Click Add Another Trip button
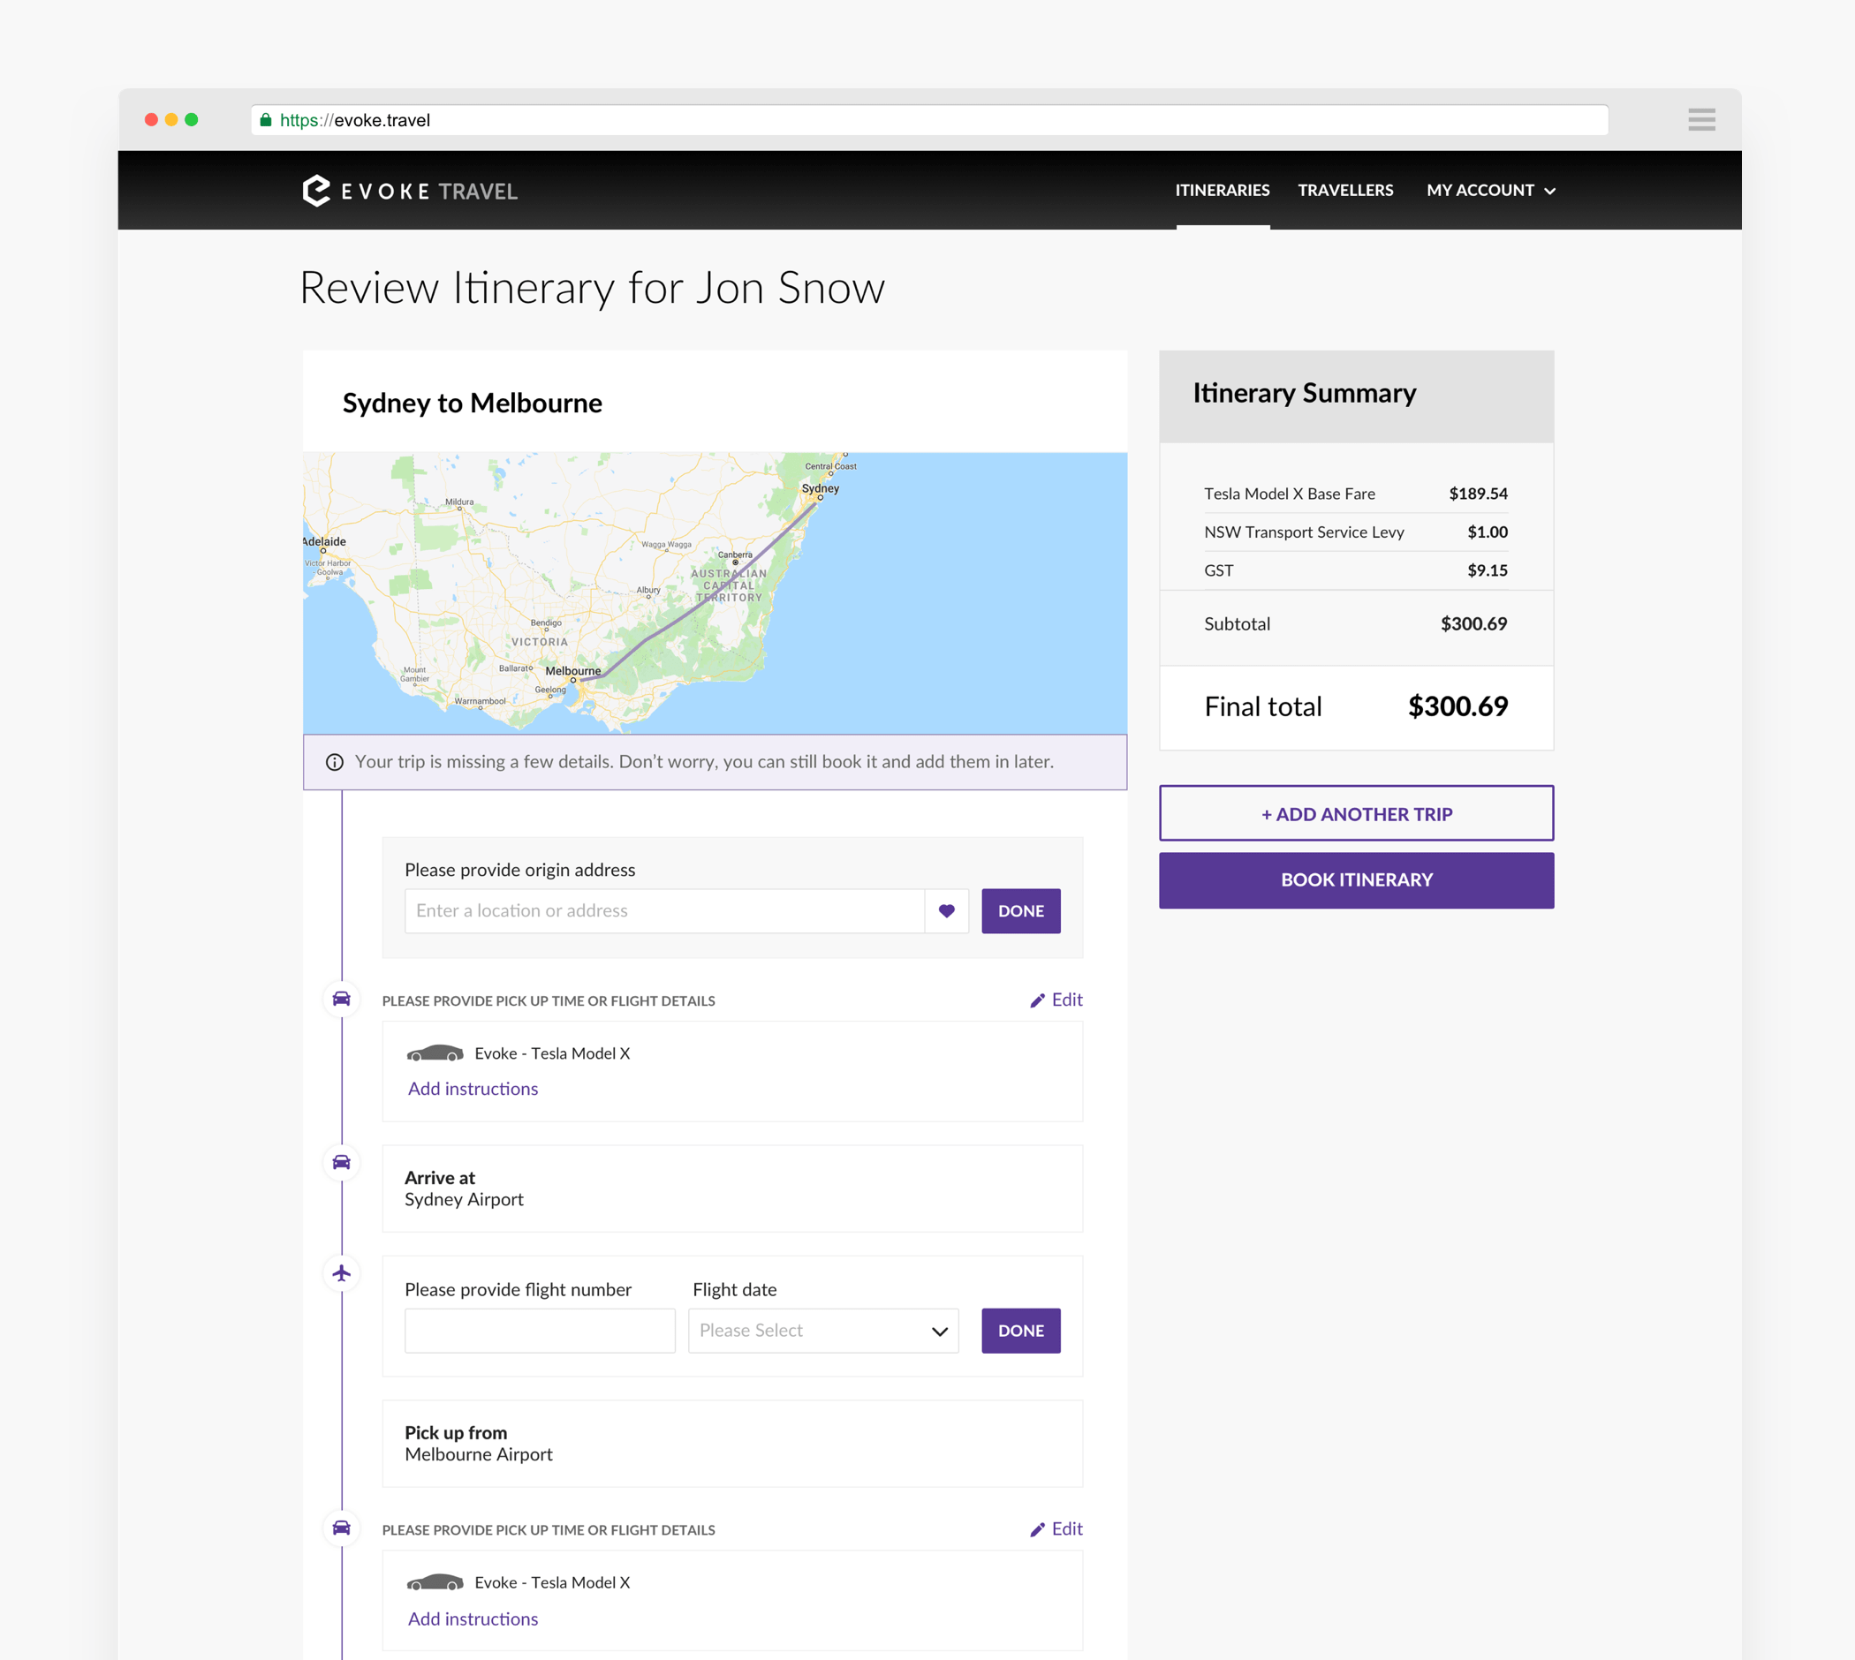 click(1356, 813)
